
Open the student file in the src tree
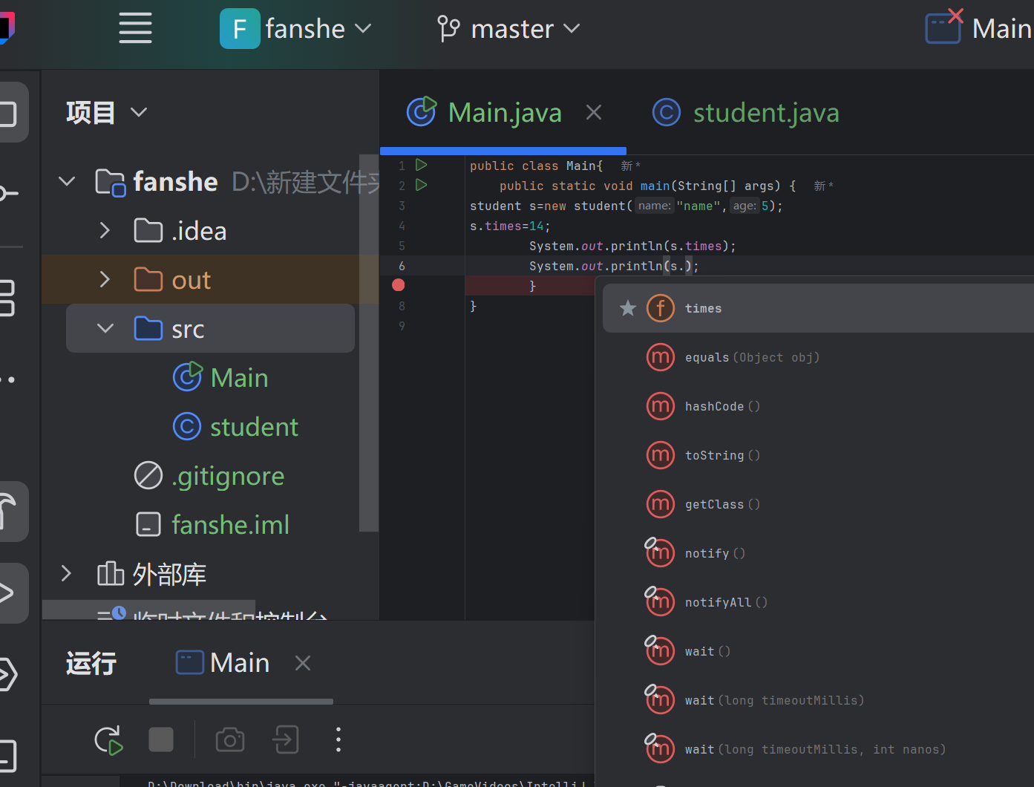click(x=254, y=426)
